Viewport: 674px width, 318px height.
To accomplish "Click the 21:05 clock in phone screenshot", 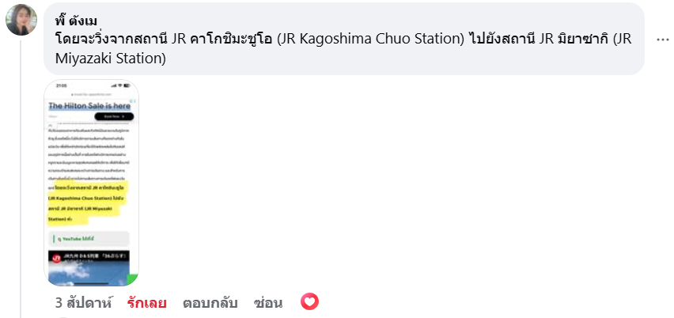I will pyautogui.click(x=61, y=85).
